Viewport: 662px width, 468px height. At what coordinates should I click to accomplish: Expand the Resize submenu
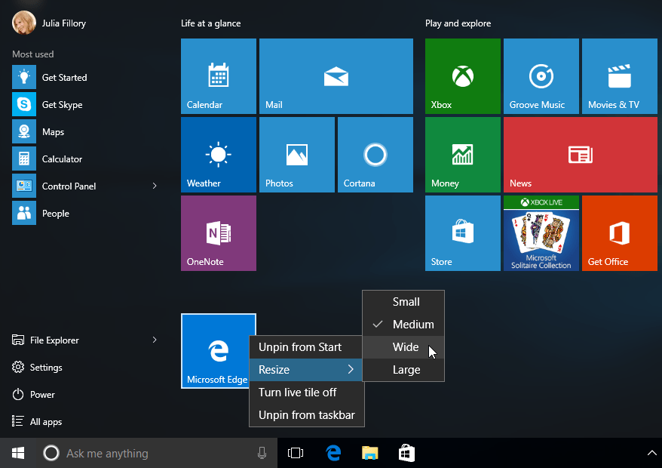pos(306,370)
